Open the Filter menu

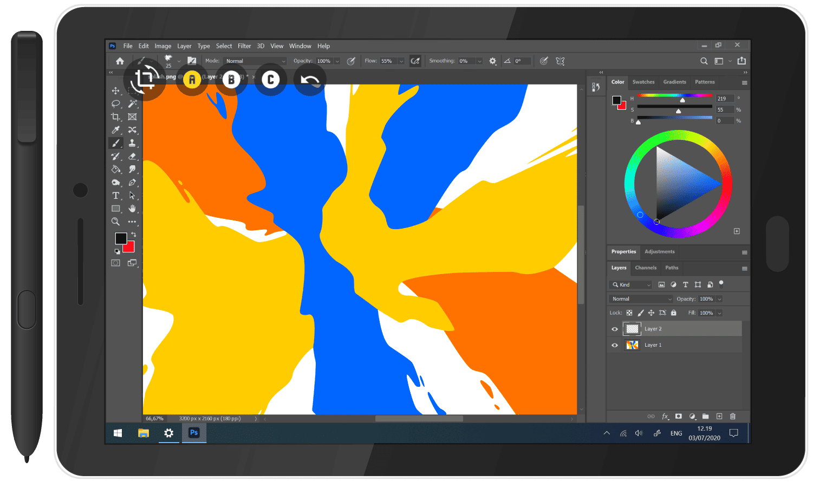pyautogui.click(x=244, y=46)
